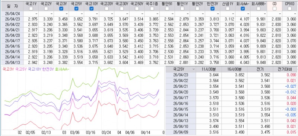The width and height of the screenshot is (298, 136).
Task: Select the 26/04/09 row in the lower table
Action: click(x=231, y=132)
